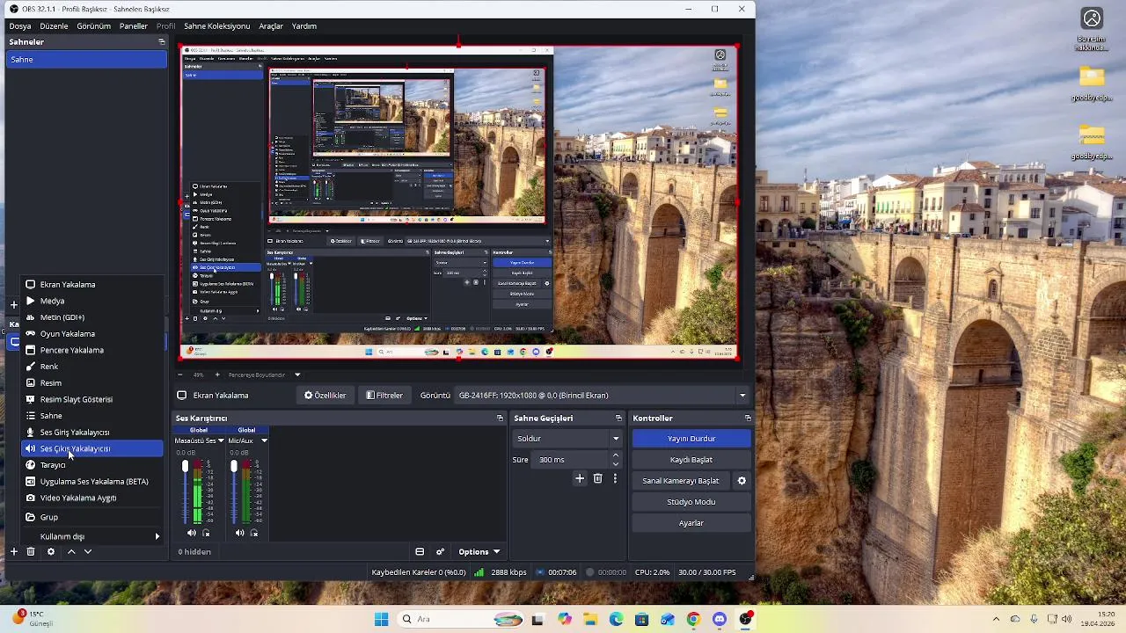Zoom out the preview with minus

coord(180,375)
